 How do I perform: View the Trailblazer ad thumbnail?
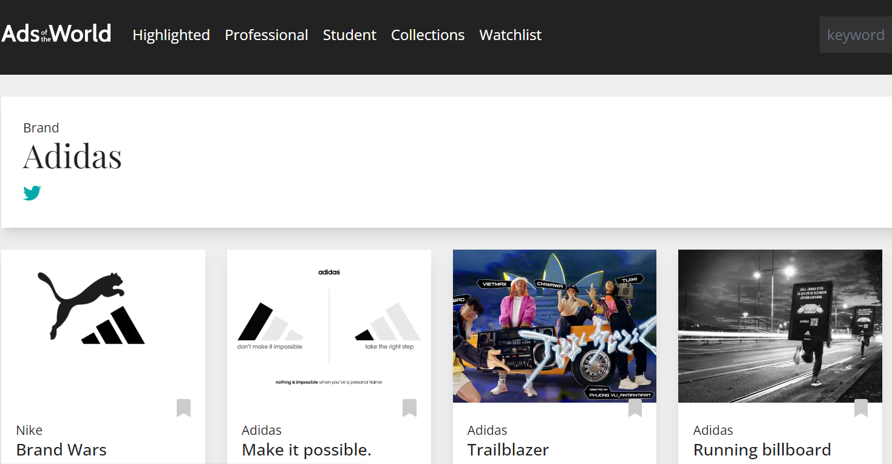554,325
